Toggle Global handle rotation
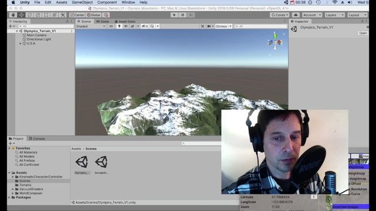 tap(94, 15)
